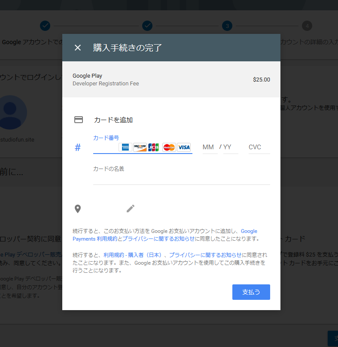Click the VISA card logo
This screenshot has height=347, width=338.
click(184, 147)
